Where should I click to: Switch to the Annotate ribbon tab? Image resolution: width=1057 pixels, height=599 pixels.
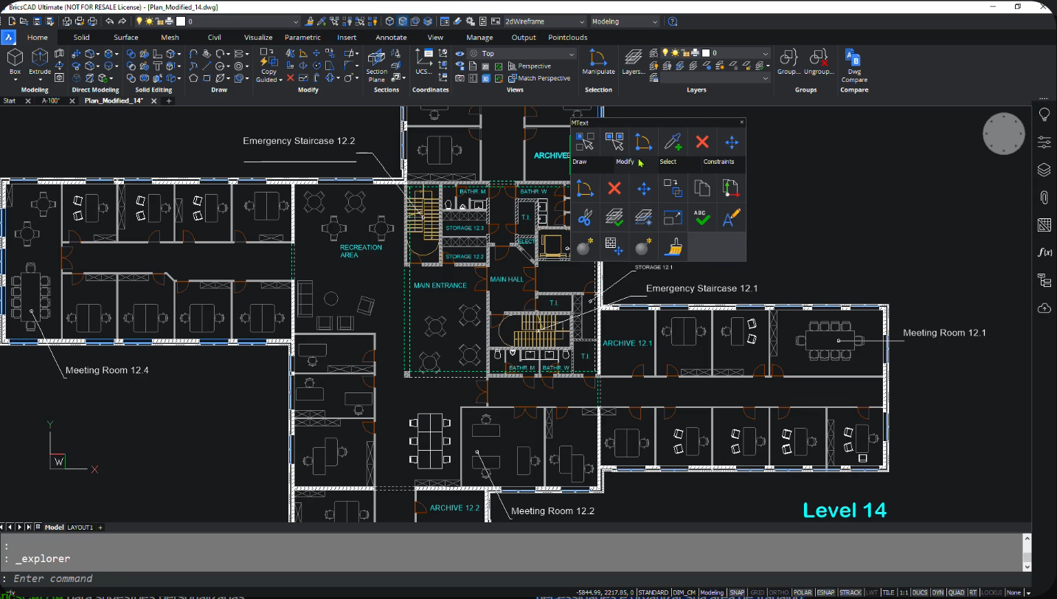[x=391, y=38]
